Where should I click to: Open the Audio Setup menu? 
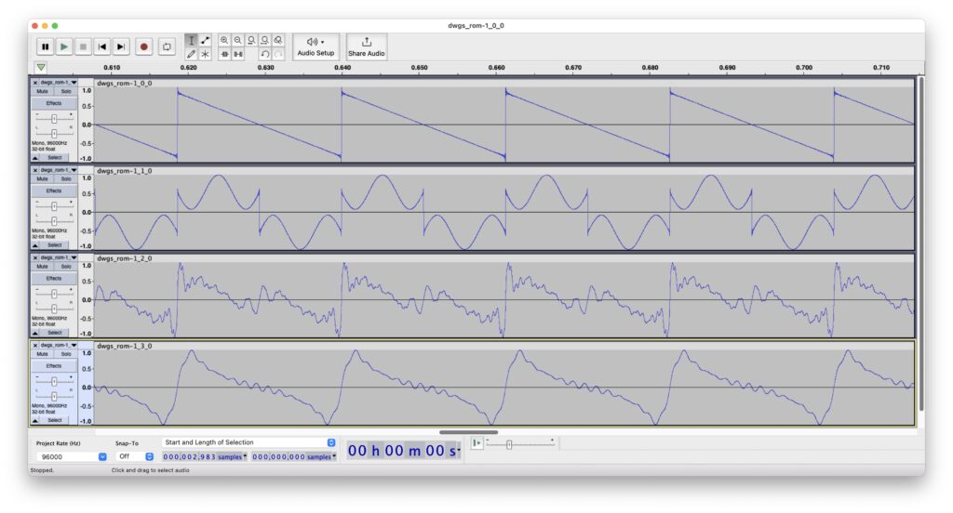click(315, 46)
